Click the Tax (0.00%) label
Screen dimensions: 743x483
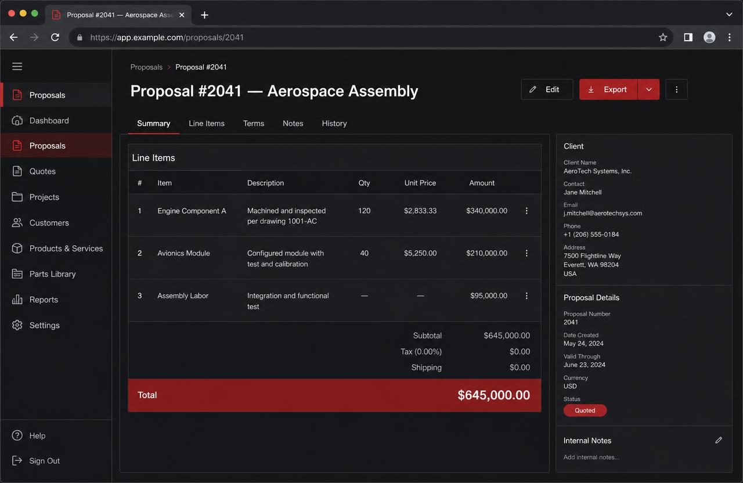(421, 351)
